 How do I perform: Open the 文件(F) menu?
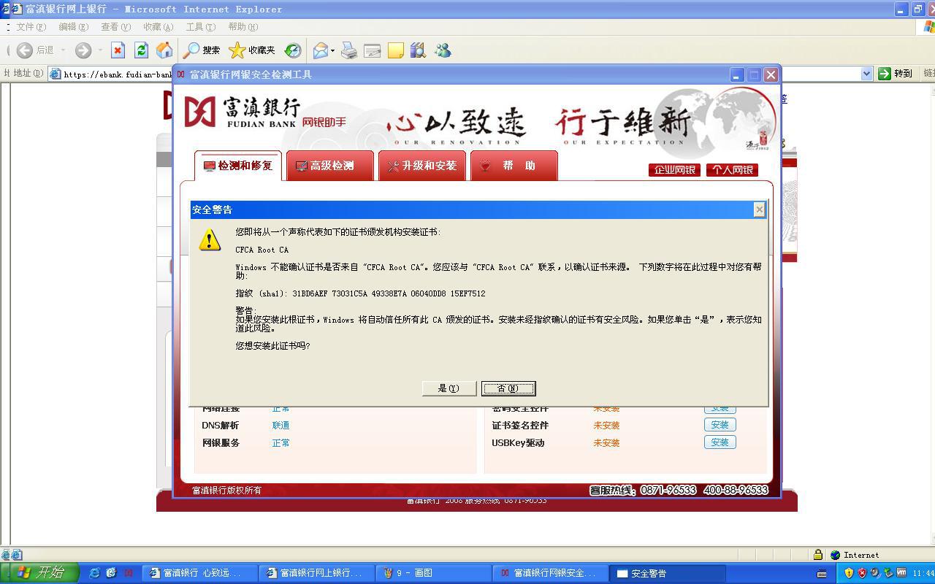(x=31, y=27)
